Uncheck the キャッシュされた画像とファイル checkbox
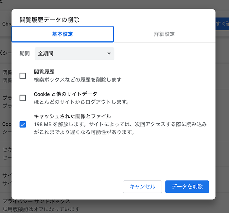The image size is (229, 213). click(x=23, y=124)
